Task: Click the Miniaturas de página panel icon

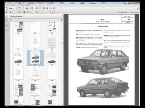Action: pos(7,16)
